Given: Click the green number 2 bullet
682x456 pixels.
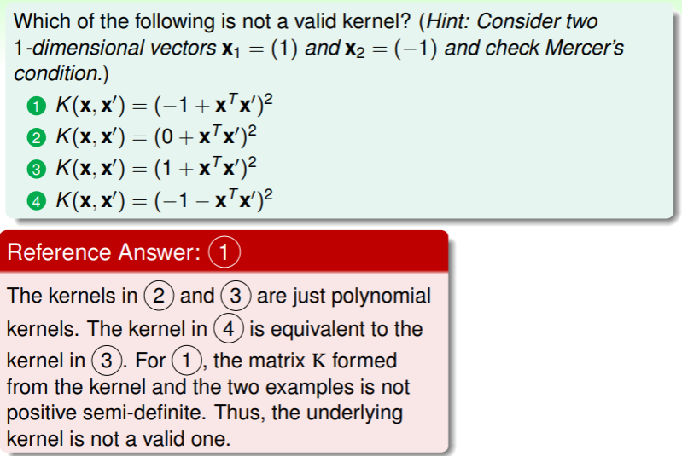Looking at the screenshot, I should pyautogui.click(x=33, y=138).
